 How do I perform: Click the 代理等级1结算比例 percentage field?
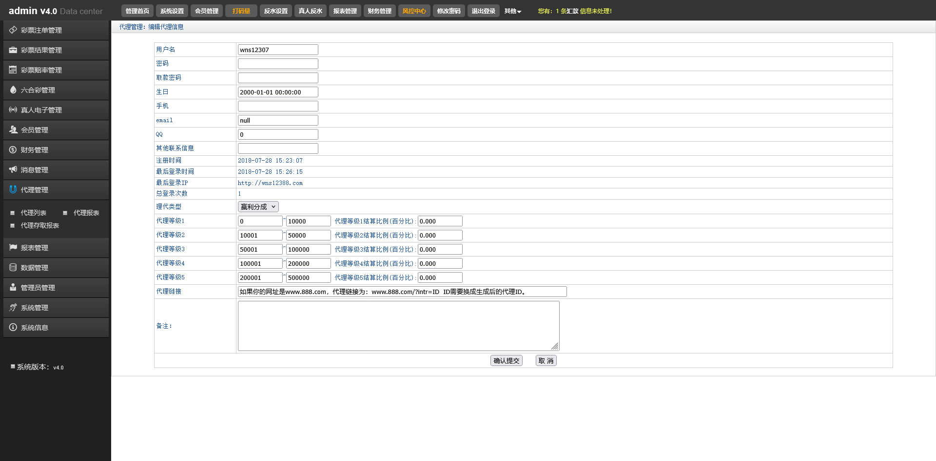coord(440,221)
